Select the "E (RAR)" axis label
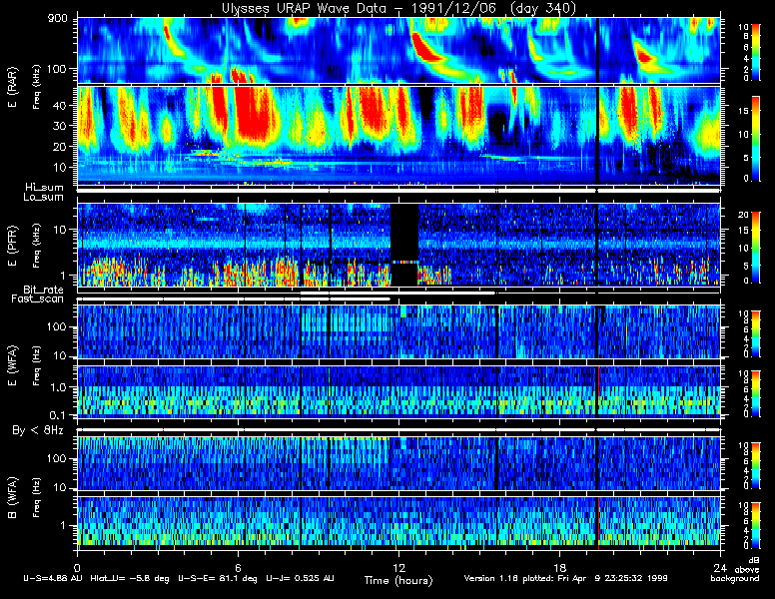Image resolution: width=775 pixels, height=599 pixels. 12,88
